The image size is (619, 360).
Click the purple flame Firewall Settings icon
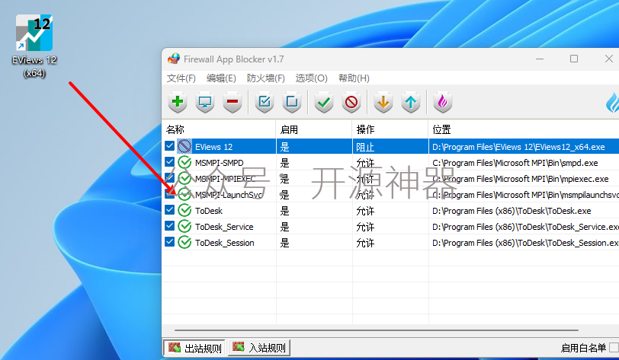tap(443, 102)
